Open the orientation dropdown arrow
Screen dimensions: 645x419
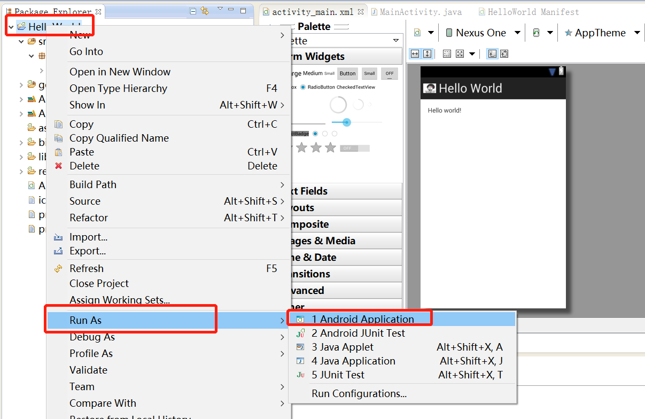(x=550, y=33)
